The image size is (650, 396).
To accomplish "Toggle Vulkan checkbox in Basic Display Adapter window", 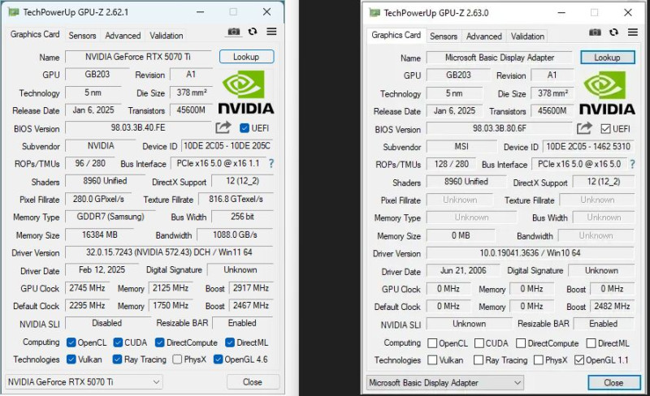I will 432,360.
